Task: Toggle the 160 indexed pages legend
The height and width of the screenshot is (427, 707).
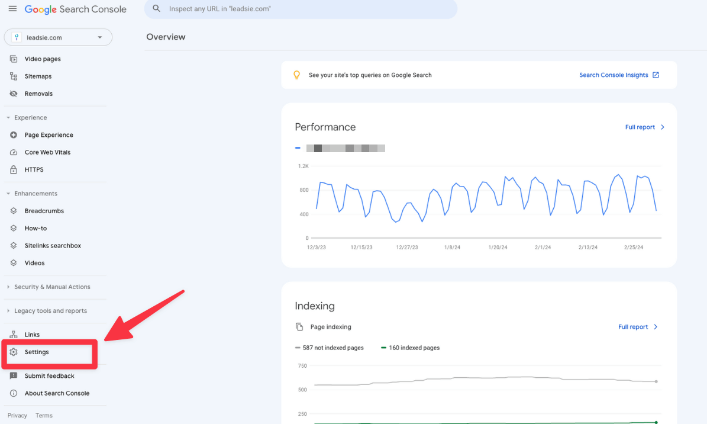Action: [x=409, y=348]
